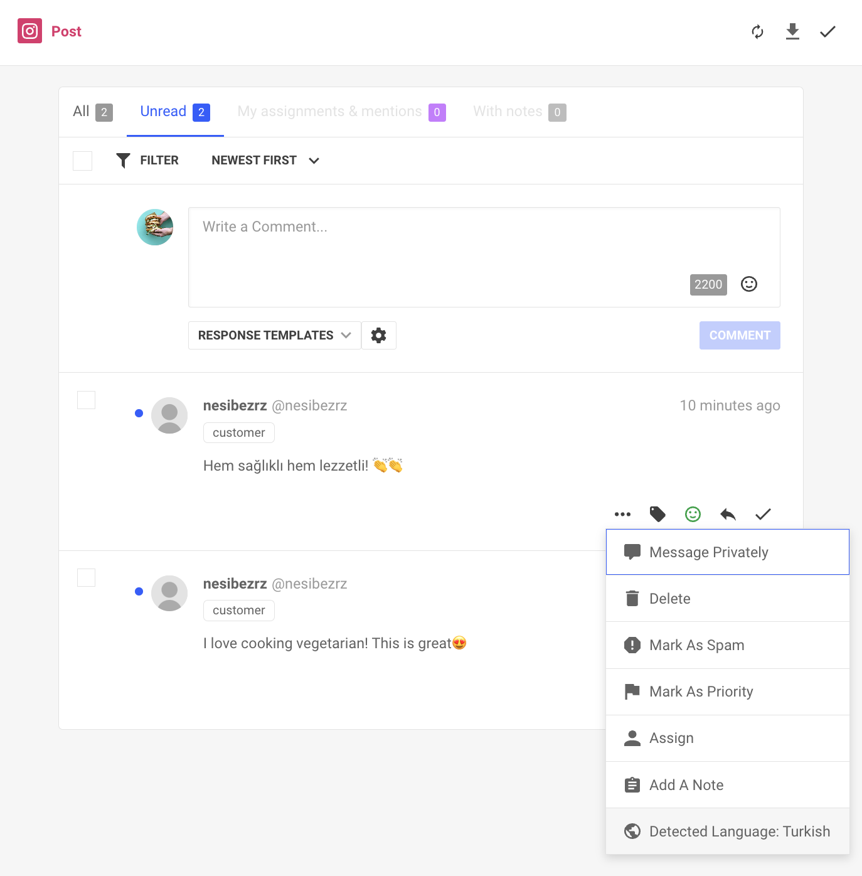Open the Response Templates dropdown
Viewport: 862px width, 876px height.
click(x=275, y=335)
